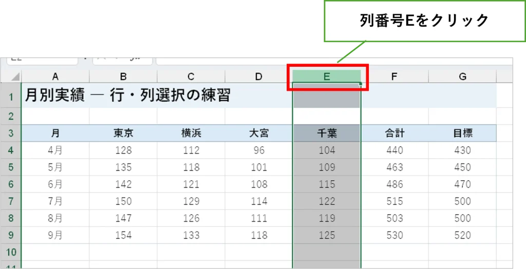
Task: Click the 千葉 value 115
Action: [x=327, y=184]
